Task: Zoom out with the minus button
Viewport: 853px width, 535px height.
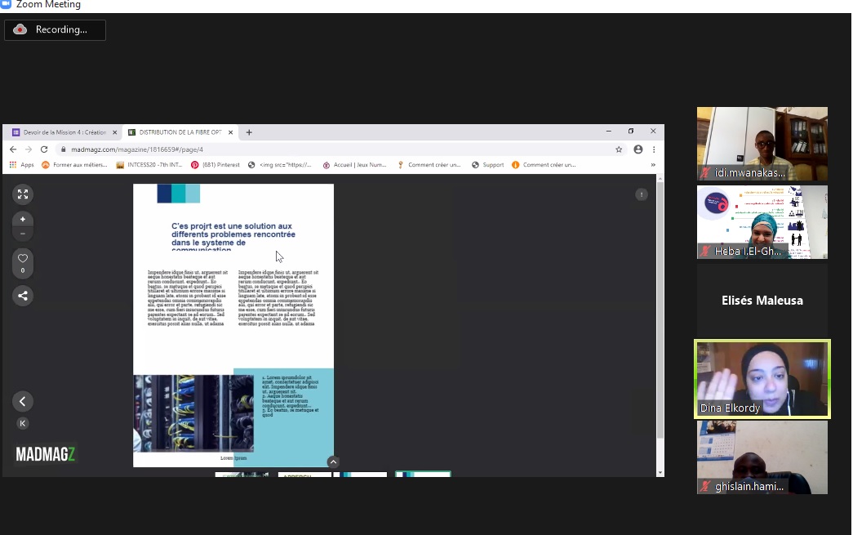Action: (x=23, y=234)
